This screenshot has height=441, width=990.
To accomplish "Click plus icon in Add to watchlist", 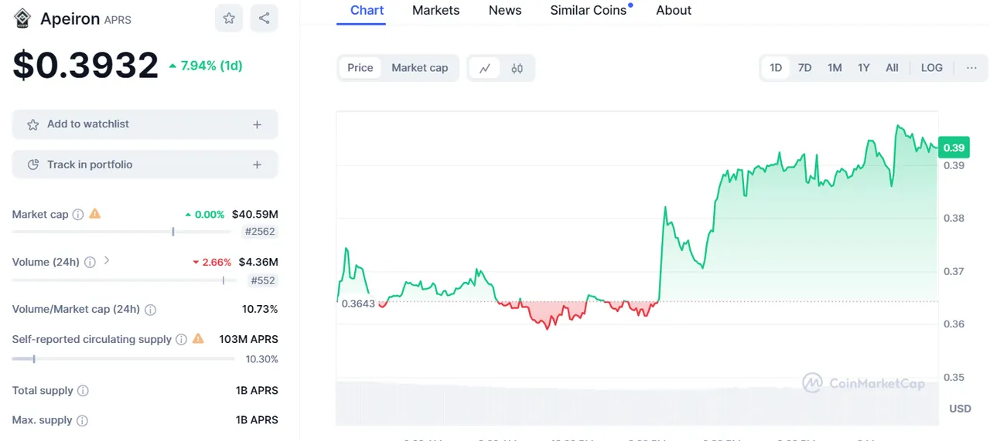I will pyautogui.click(x=257, y=124).
